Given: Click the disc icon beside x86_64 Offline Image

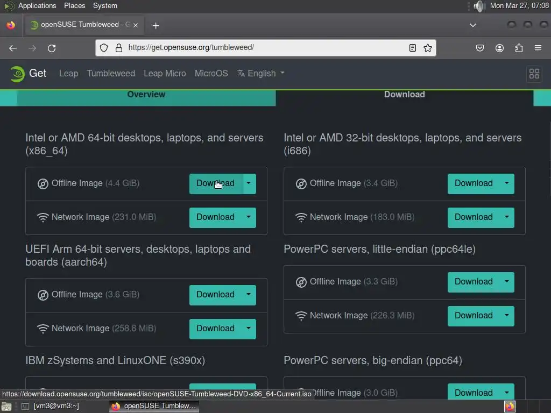Looking at the screenshot, I should point(43,184).
